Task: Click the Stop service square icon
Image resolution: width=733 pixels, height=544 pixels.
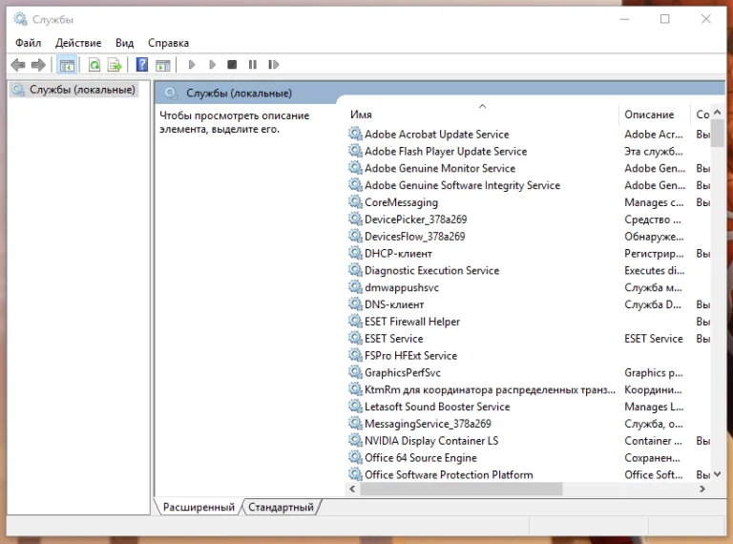Action: click(x=232, y=65)
